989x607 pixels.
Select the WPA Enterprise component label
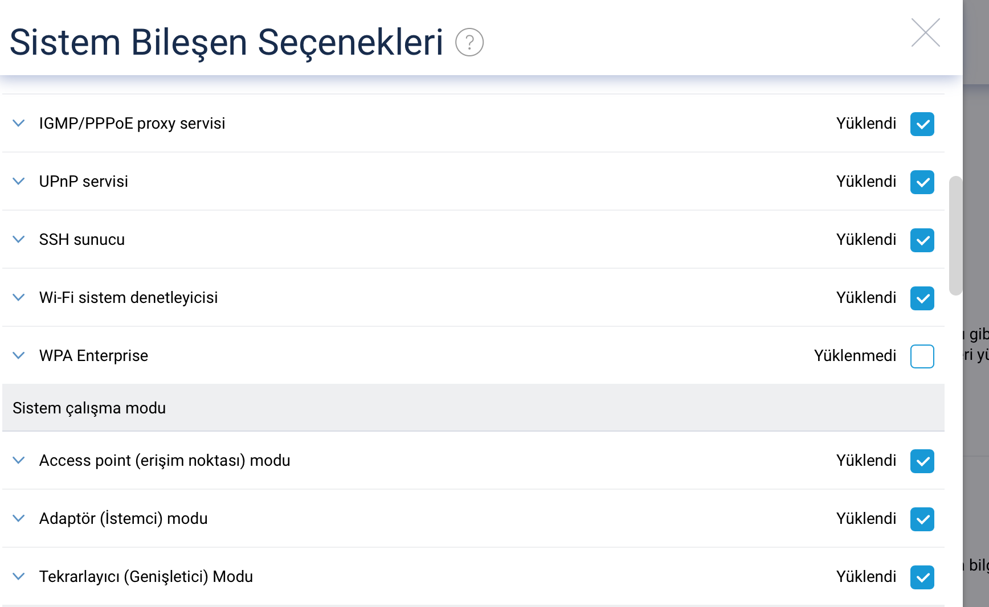93,356
